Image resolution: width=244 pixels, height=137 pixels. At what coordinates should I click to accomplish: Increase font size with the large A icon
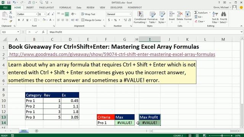(x=48, y=14)
